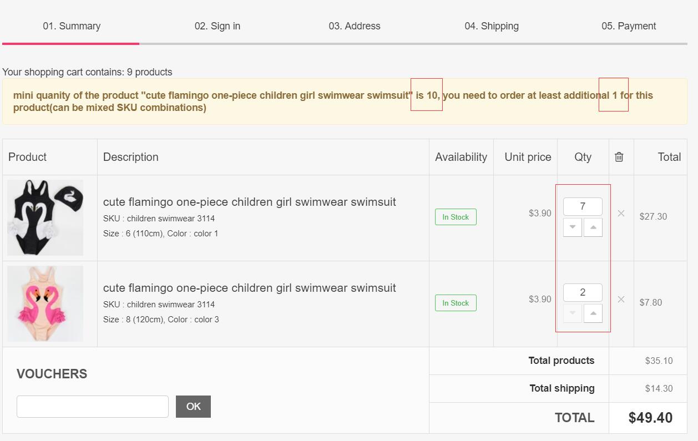Focus the voucher code input field

[93, 407]
